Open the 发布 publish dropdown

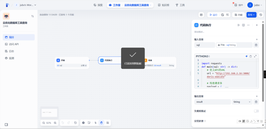click(x=251, y=15)
